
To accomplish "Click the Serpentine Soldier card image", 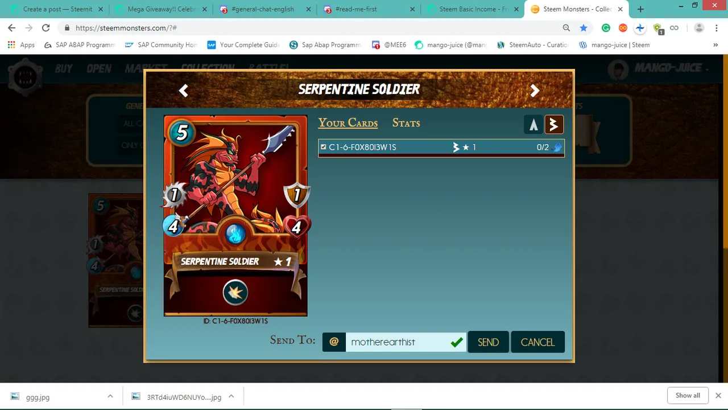I will click(235, 215).
